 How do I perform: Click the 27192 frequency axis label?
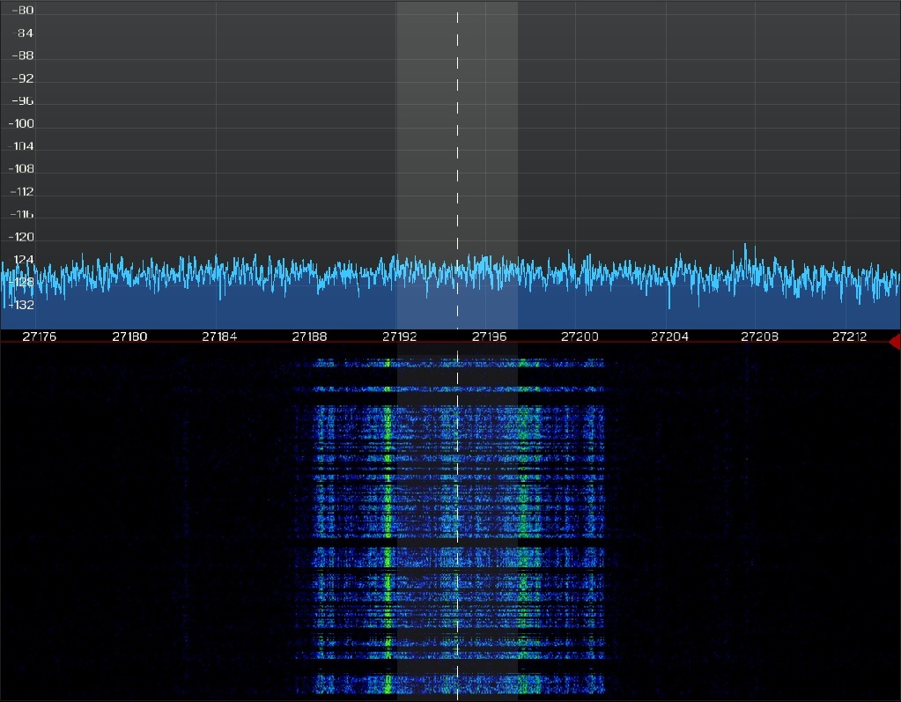pos(399,336)
